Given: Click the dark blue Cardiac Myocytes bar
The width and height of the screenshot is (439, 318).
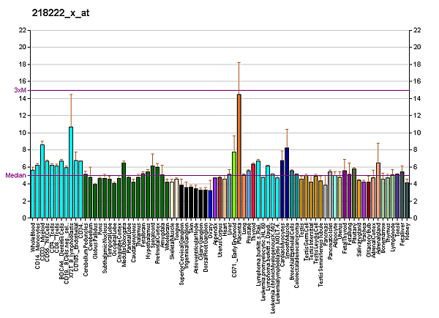Looking at the screenshot, I should [x=287, y=182].
